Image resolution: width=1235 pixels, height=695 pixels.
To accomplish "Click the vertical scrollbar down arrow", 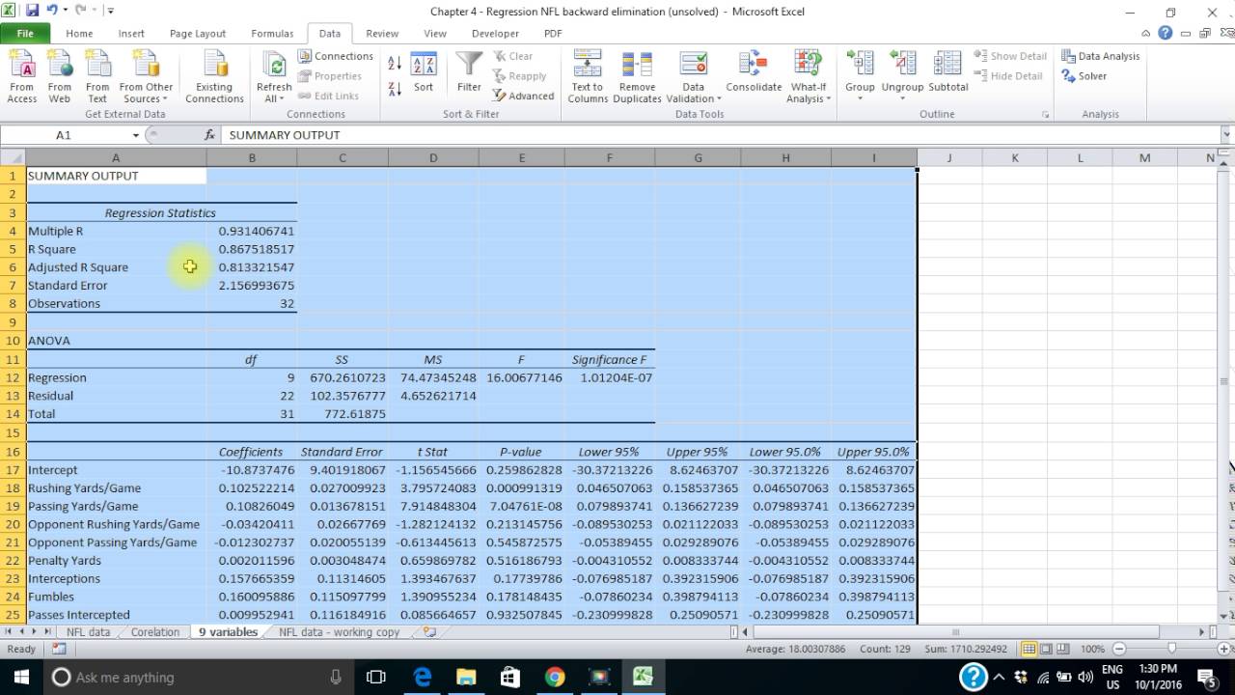I will coord(1225,616).
